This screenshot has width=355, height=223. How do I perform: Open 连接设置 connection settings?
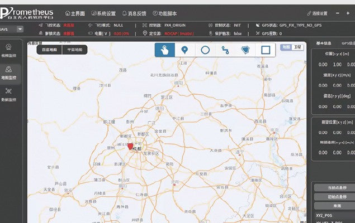[317, 13]
